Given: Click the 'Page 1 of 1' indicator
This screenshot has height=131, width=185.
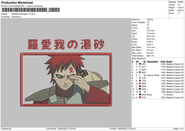Looking at the screenshot, I should point(179,129).
